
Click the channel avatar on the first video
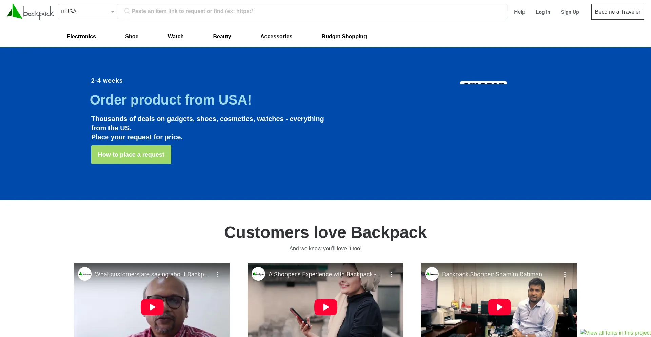(x=85, y=274)
